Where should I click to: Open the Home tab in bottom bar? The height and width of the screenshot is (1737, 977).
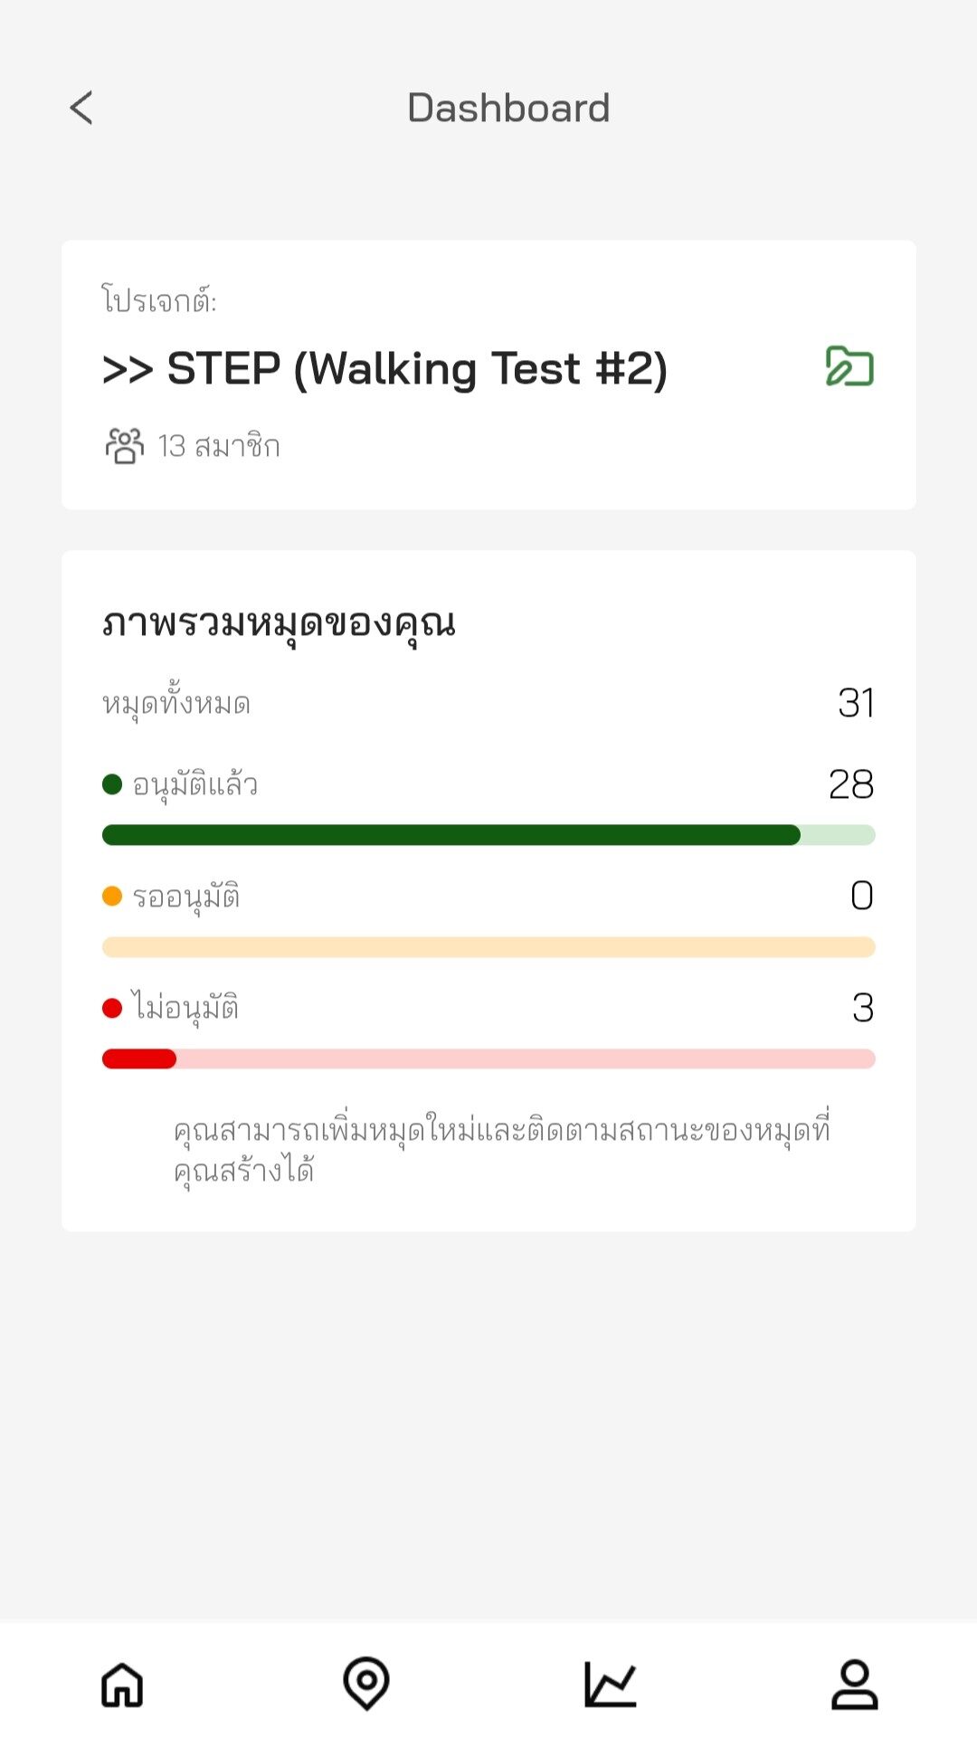(122, 1685)
